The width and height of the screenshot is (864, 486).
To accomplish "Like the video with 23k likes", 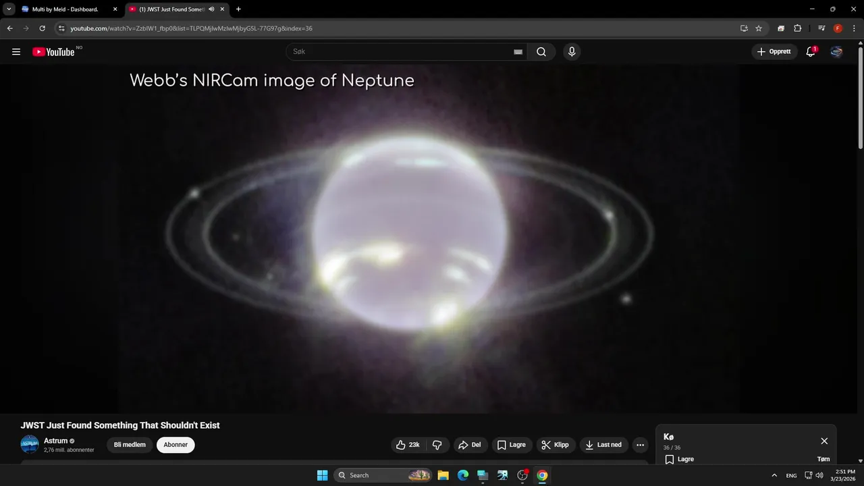I will (408, 445).
